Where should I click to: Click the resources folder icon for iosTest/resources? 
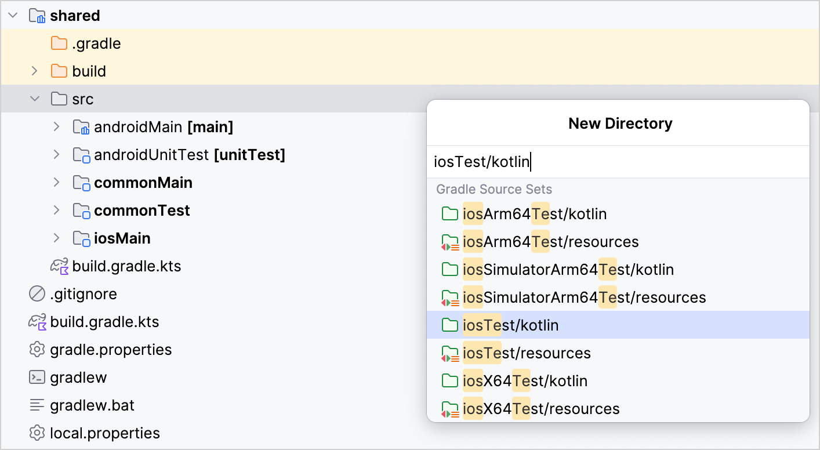point(451,353)
